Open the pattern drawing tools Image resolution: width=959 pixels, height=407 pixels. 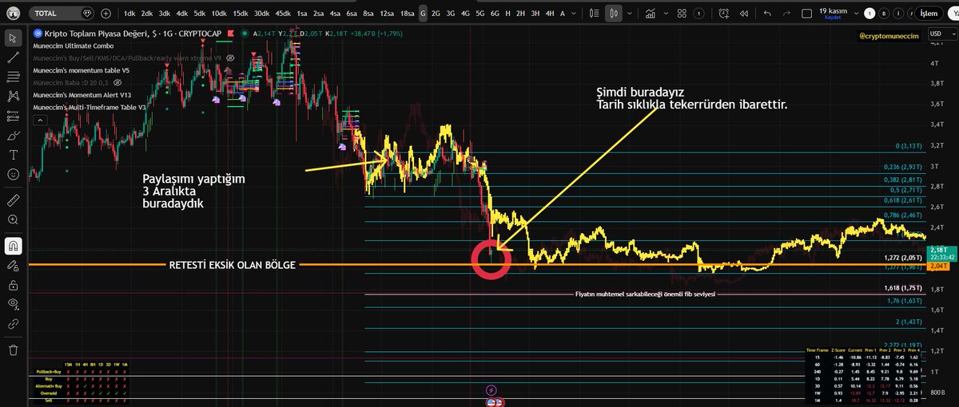(13, 96)
